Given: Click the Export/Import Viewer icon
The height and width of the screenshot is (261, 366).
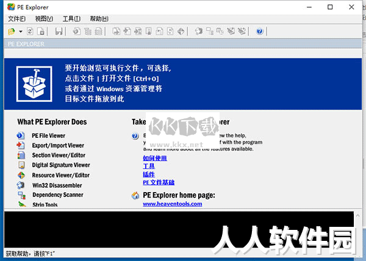Looking at the screenshot, I should pos(21,145).
